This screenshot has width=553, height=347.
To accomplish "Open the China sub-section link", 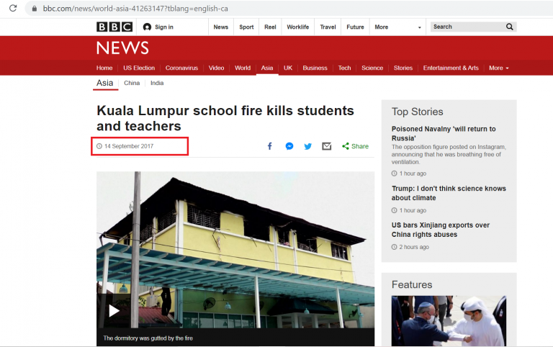I will [132, 83].
